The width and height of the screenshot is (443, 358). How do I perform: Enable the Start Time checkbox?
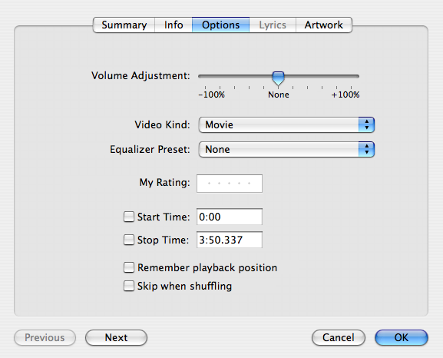[129, 217]
